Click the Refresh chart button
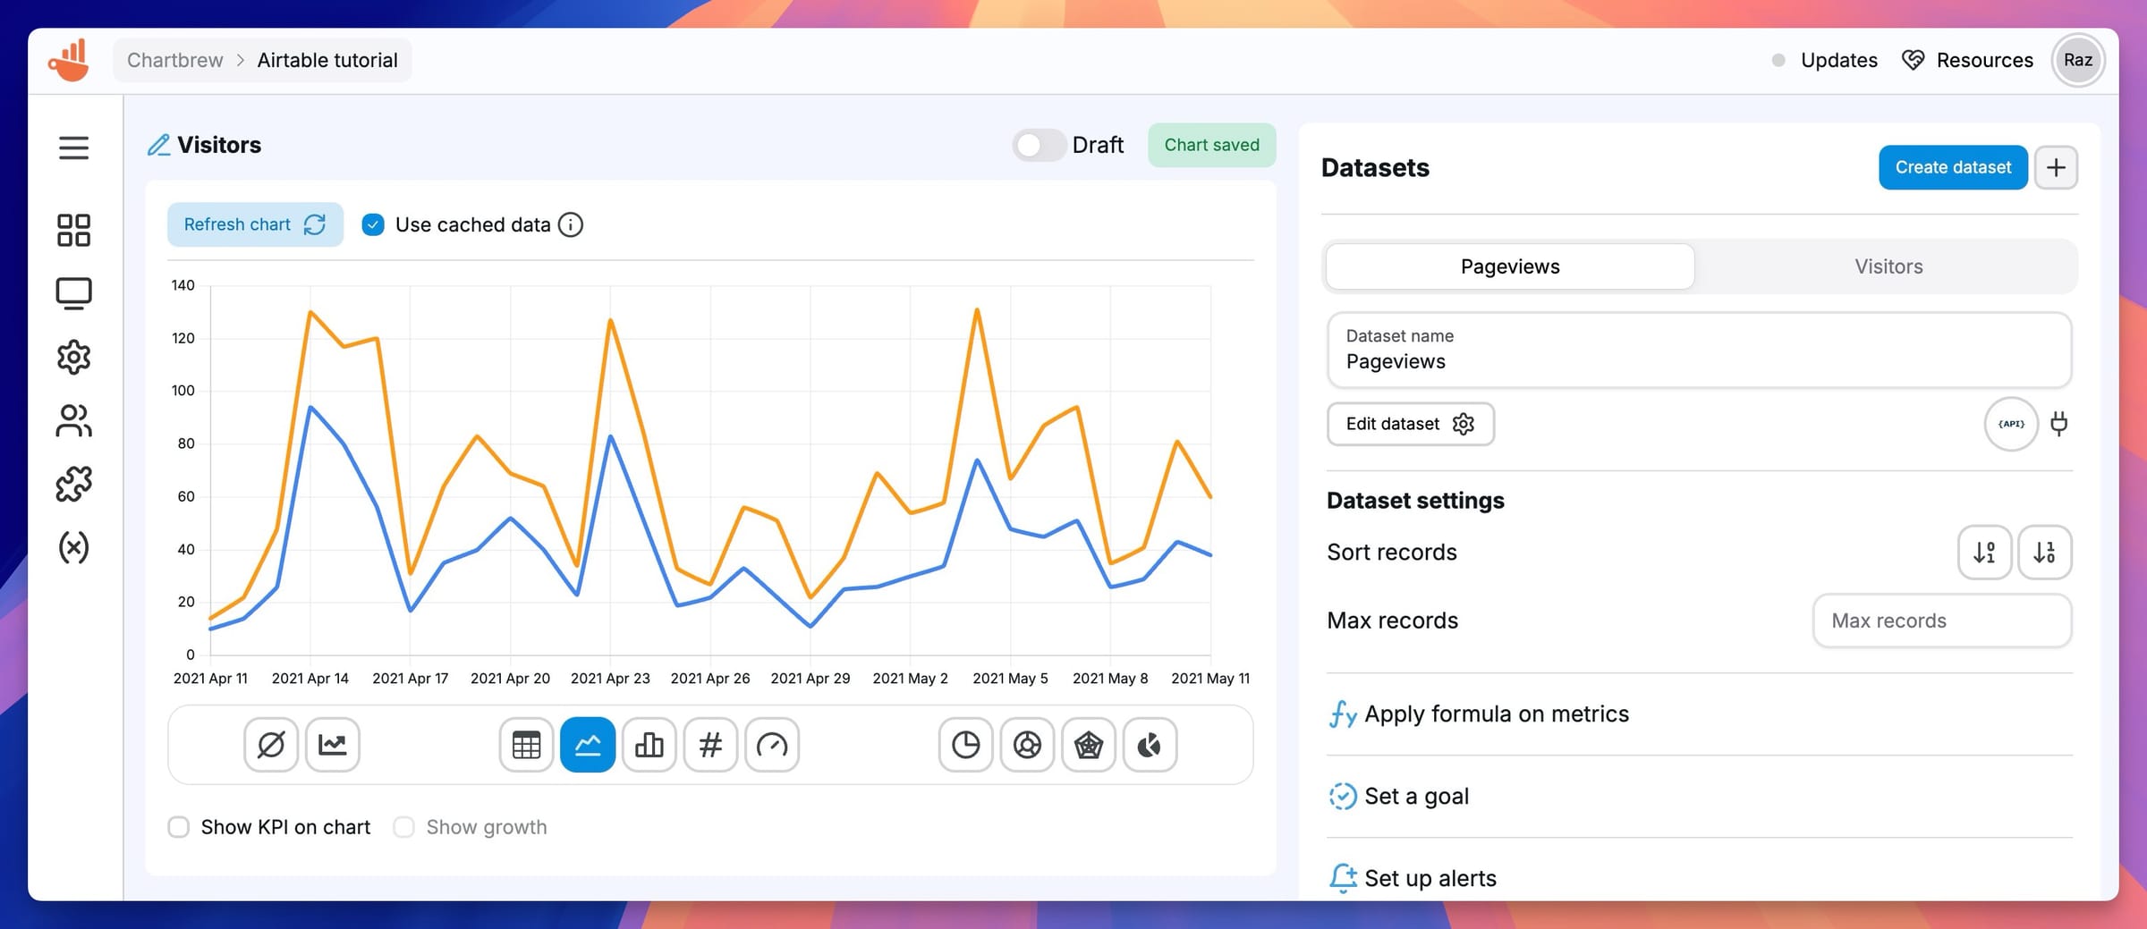Screen dimensions: 2147x929 point(254,224)
